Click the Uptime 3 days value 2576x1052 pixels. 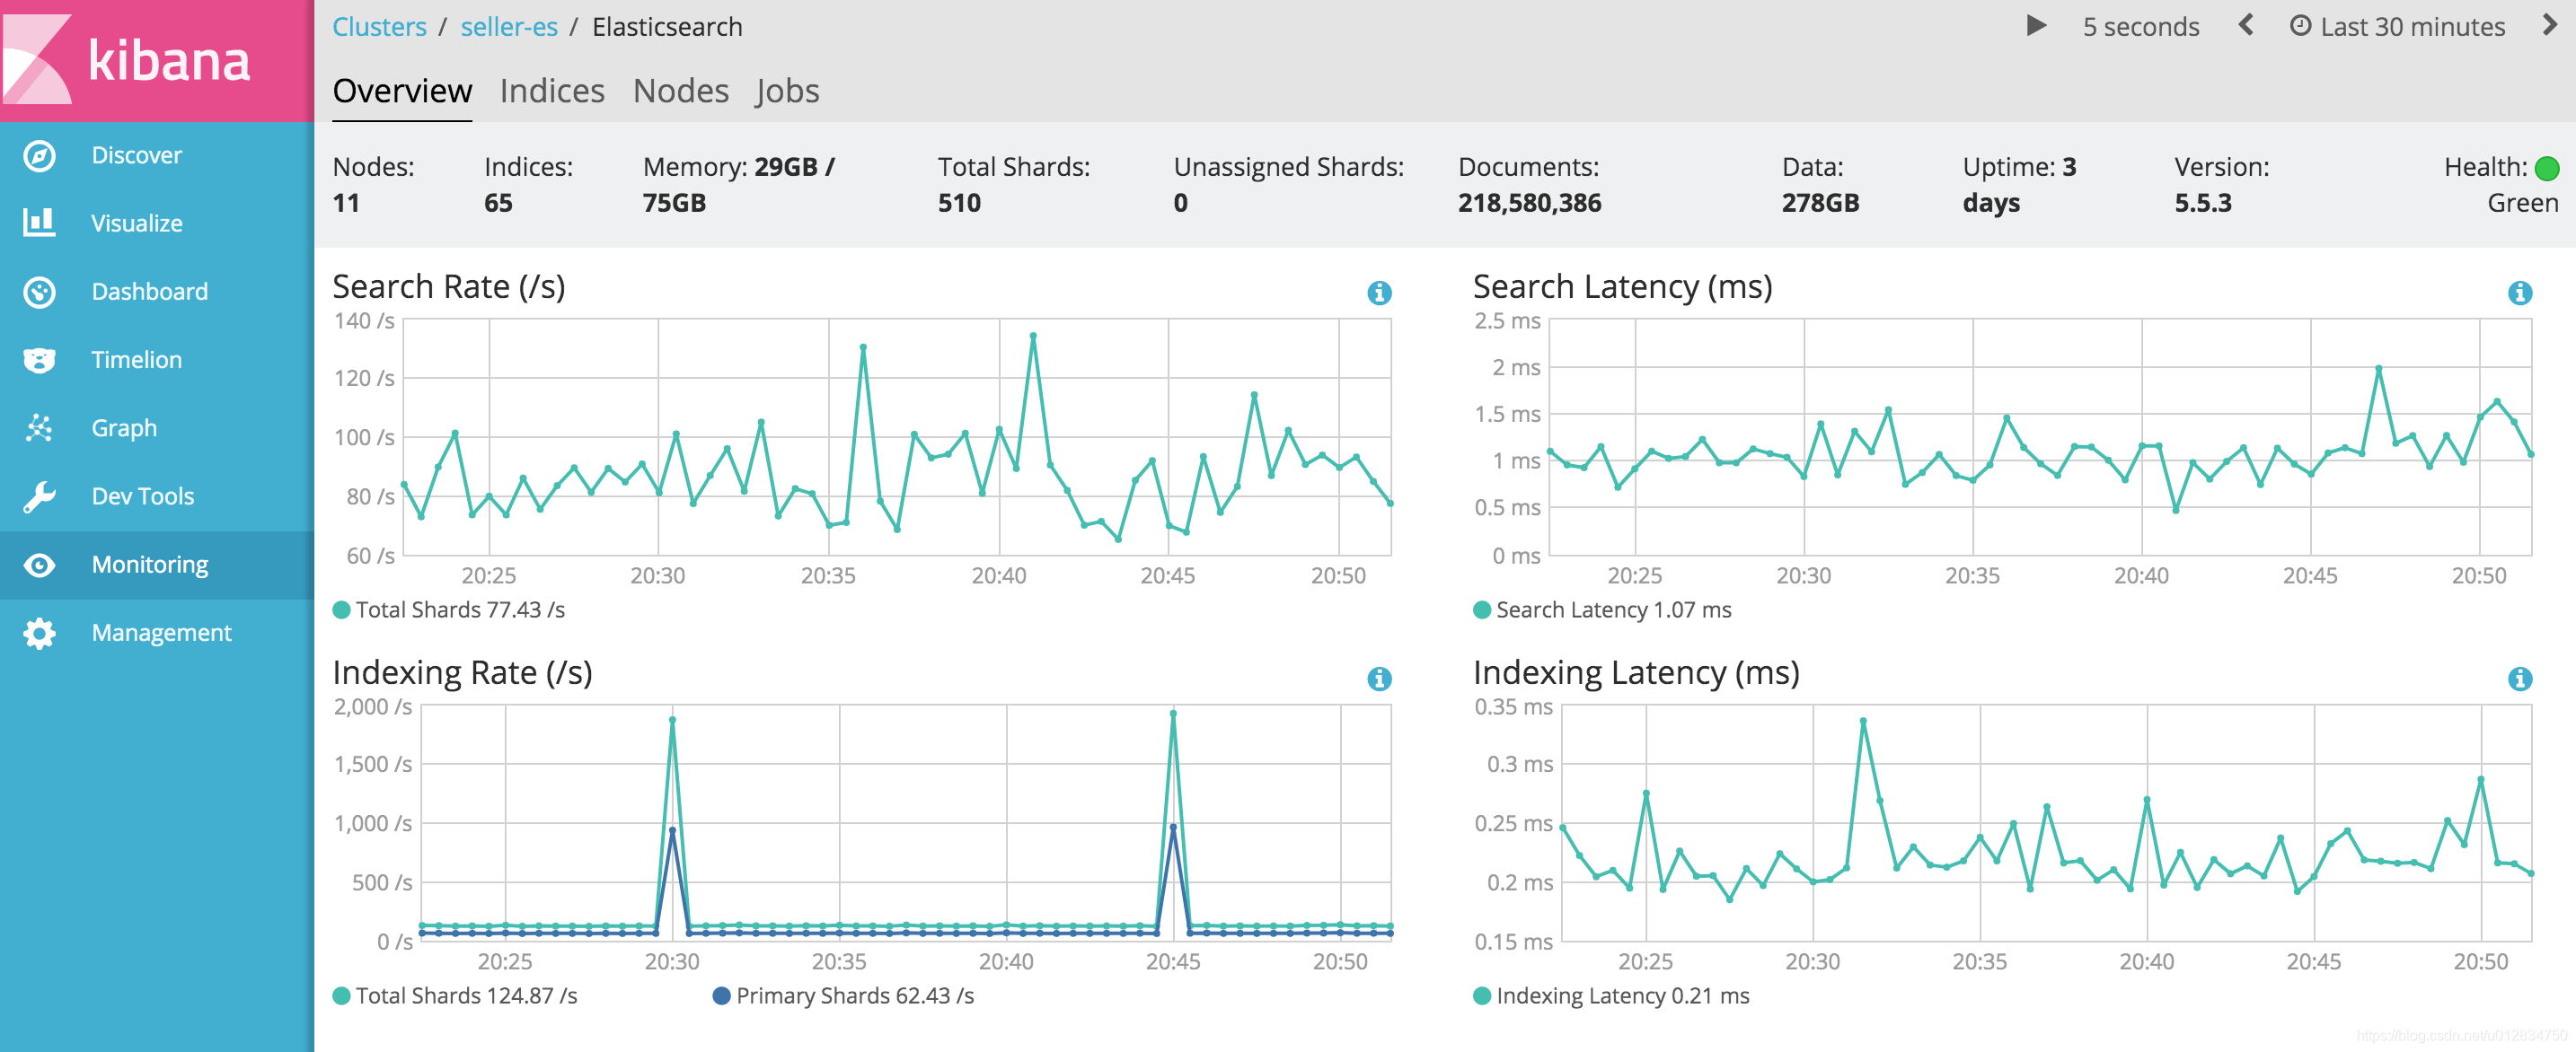[x=2019, y=185]
